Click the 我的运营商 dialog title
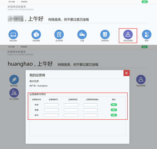157x149 pixels. (37, 75)
